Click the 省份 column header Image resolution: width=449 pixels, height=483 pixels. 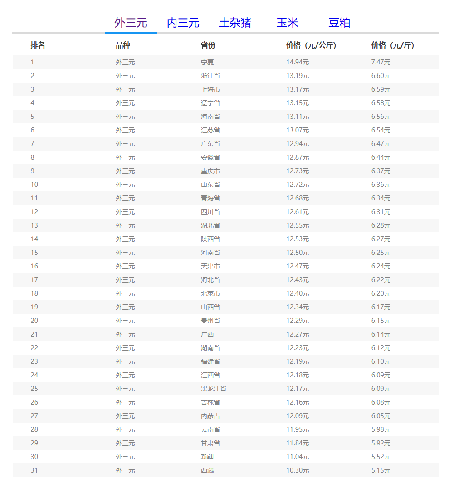click(208, 45)
